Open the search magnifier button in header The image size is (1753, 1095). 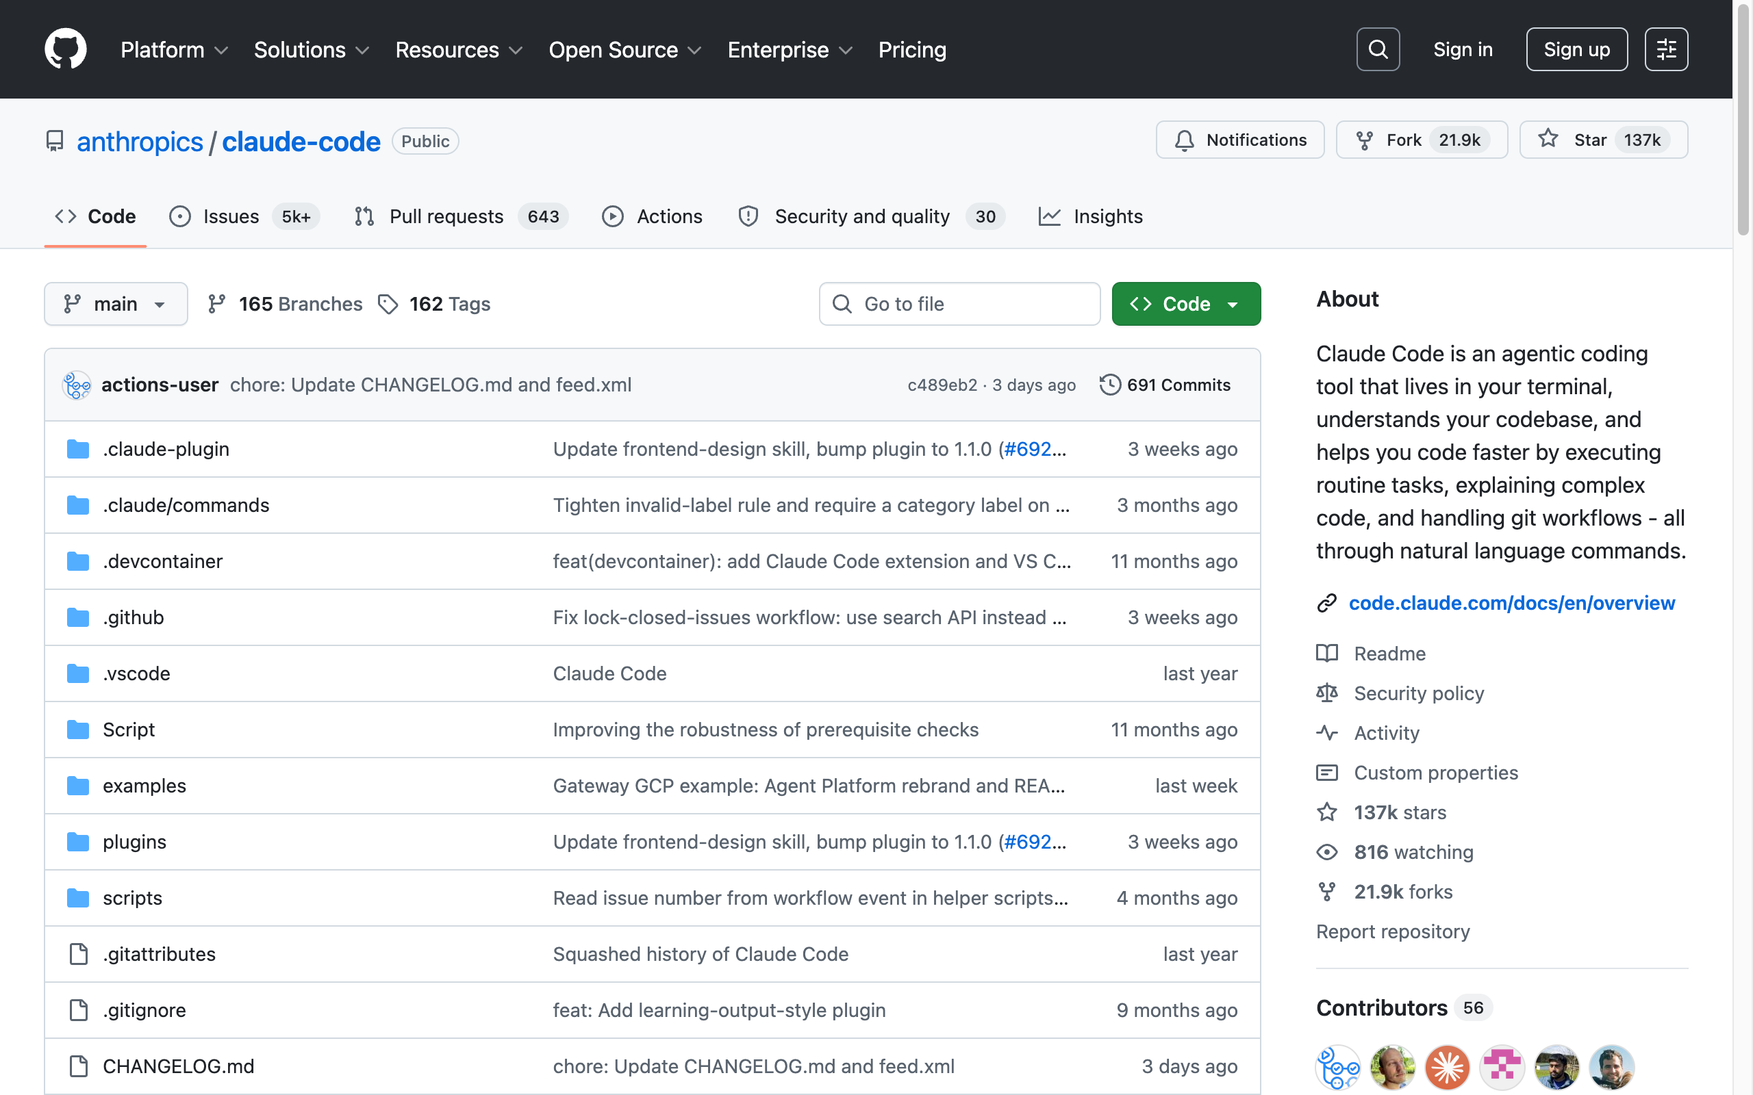1378,49
